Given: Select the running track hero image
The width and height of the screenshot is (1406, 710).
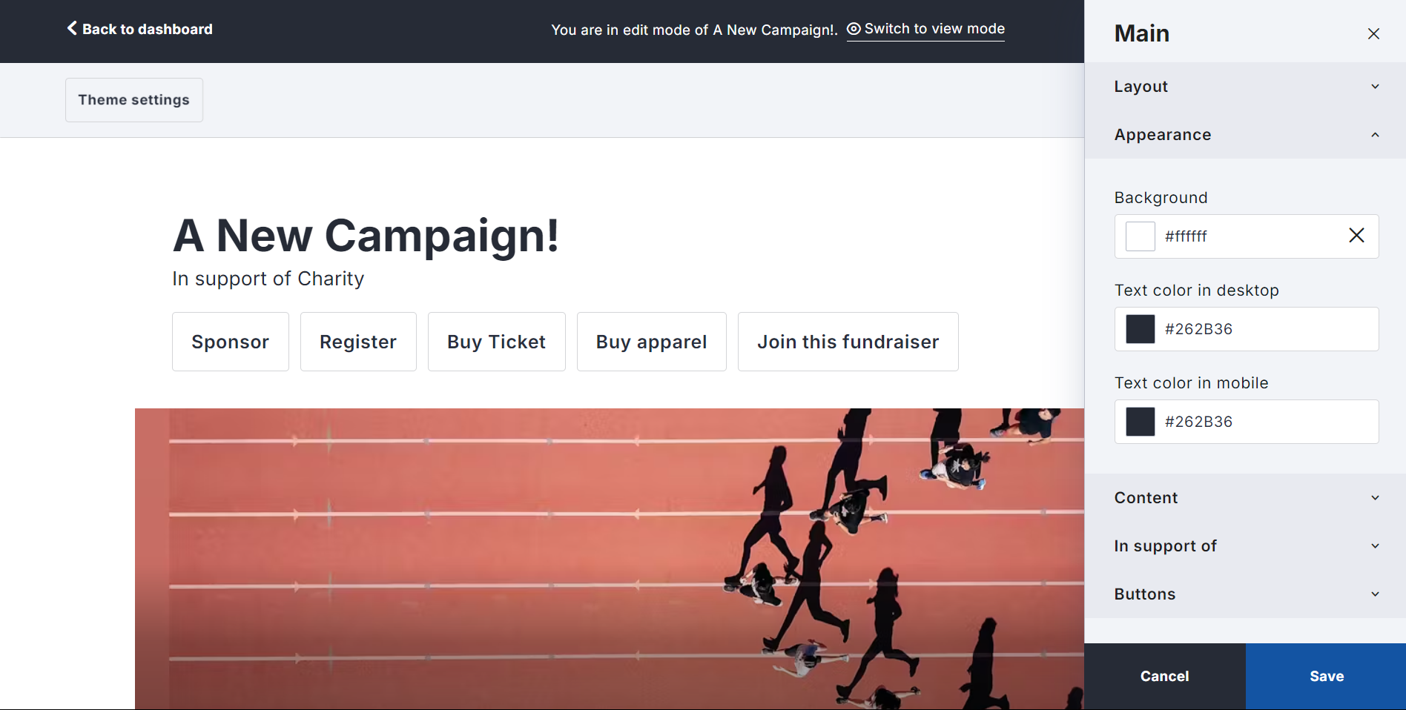Looking at the screenshot, I should (608, 557).
